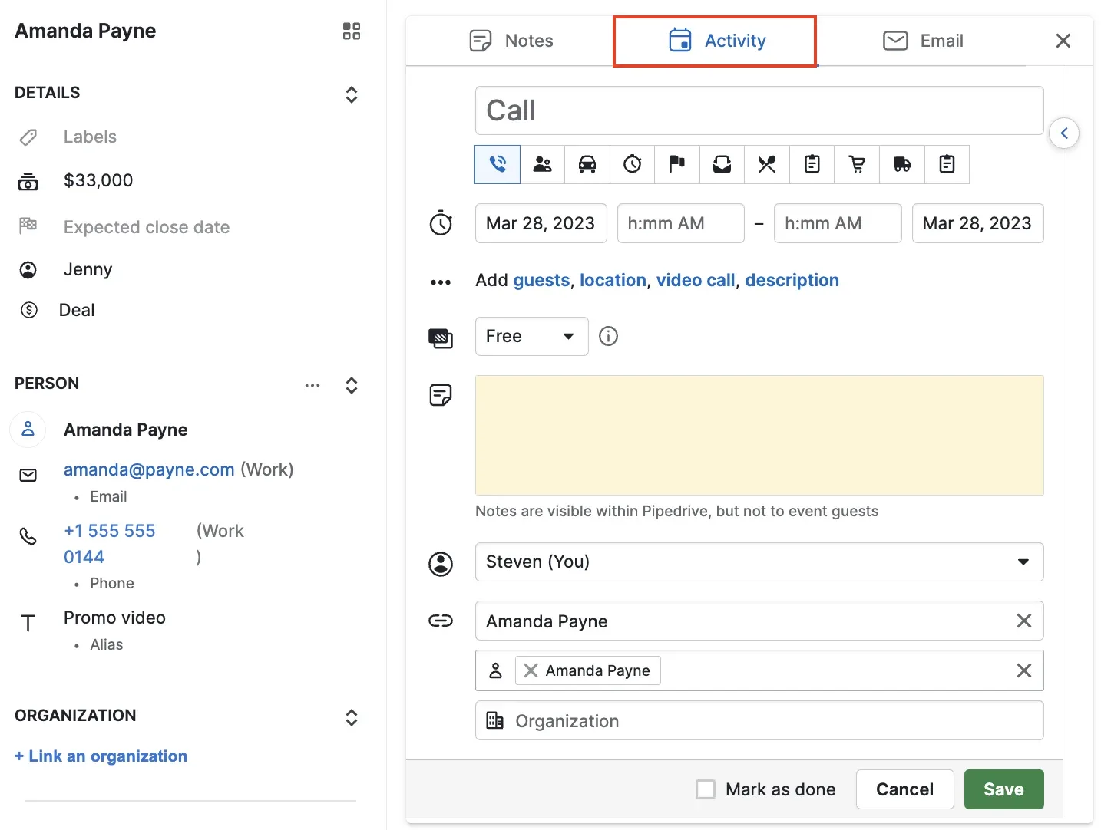Collapse the DETAILS section

(x=352, y=94)
